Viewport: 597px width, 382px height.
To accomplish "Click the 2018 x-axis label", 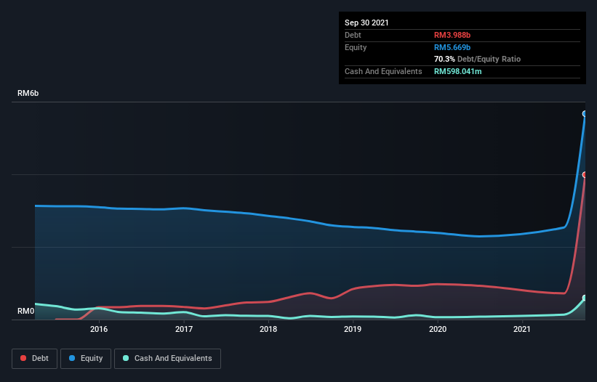I will (x=268, y=329).
